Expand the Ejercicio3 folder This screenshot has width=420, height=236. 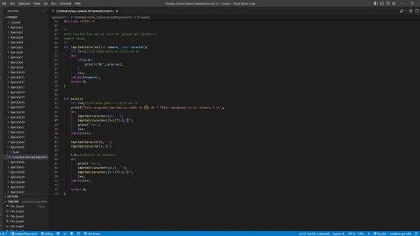(x=16, y=37)
